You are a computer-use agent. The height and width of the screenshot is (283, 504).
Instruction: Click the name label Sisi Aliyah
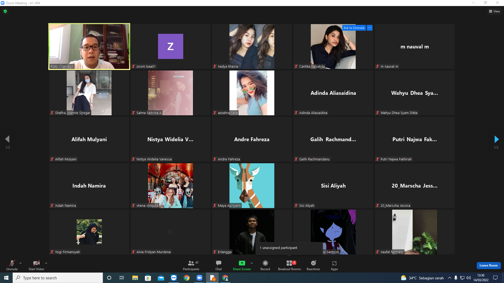pos(307,205)
